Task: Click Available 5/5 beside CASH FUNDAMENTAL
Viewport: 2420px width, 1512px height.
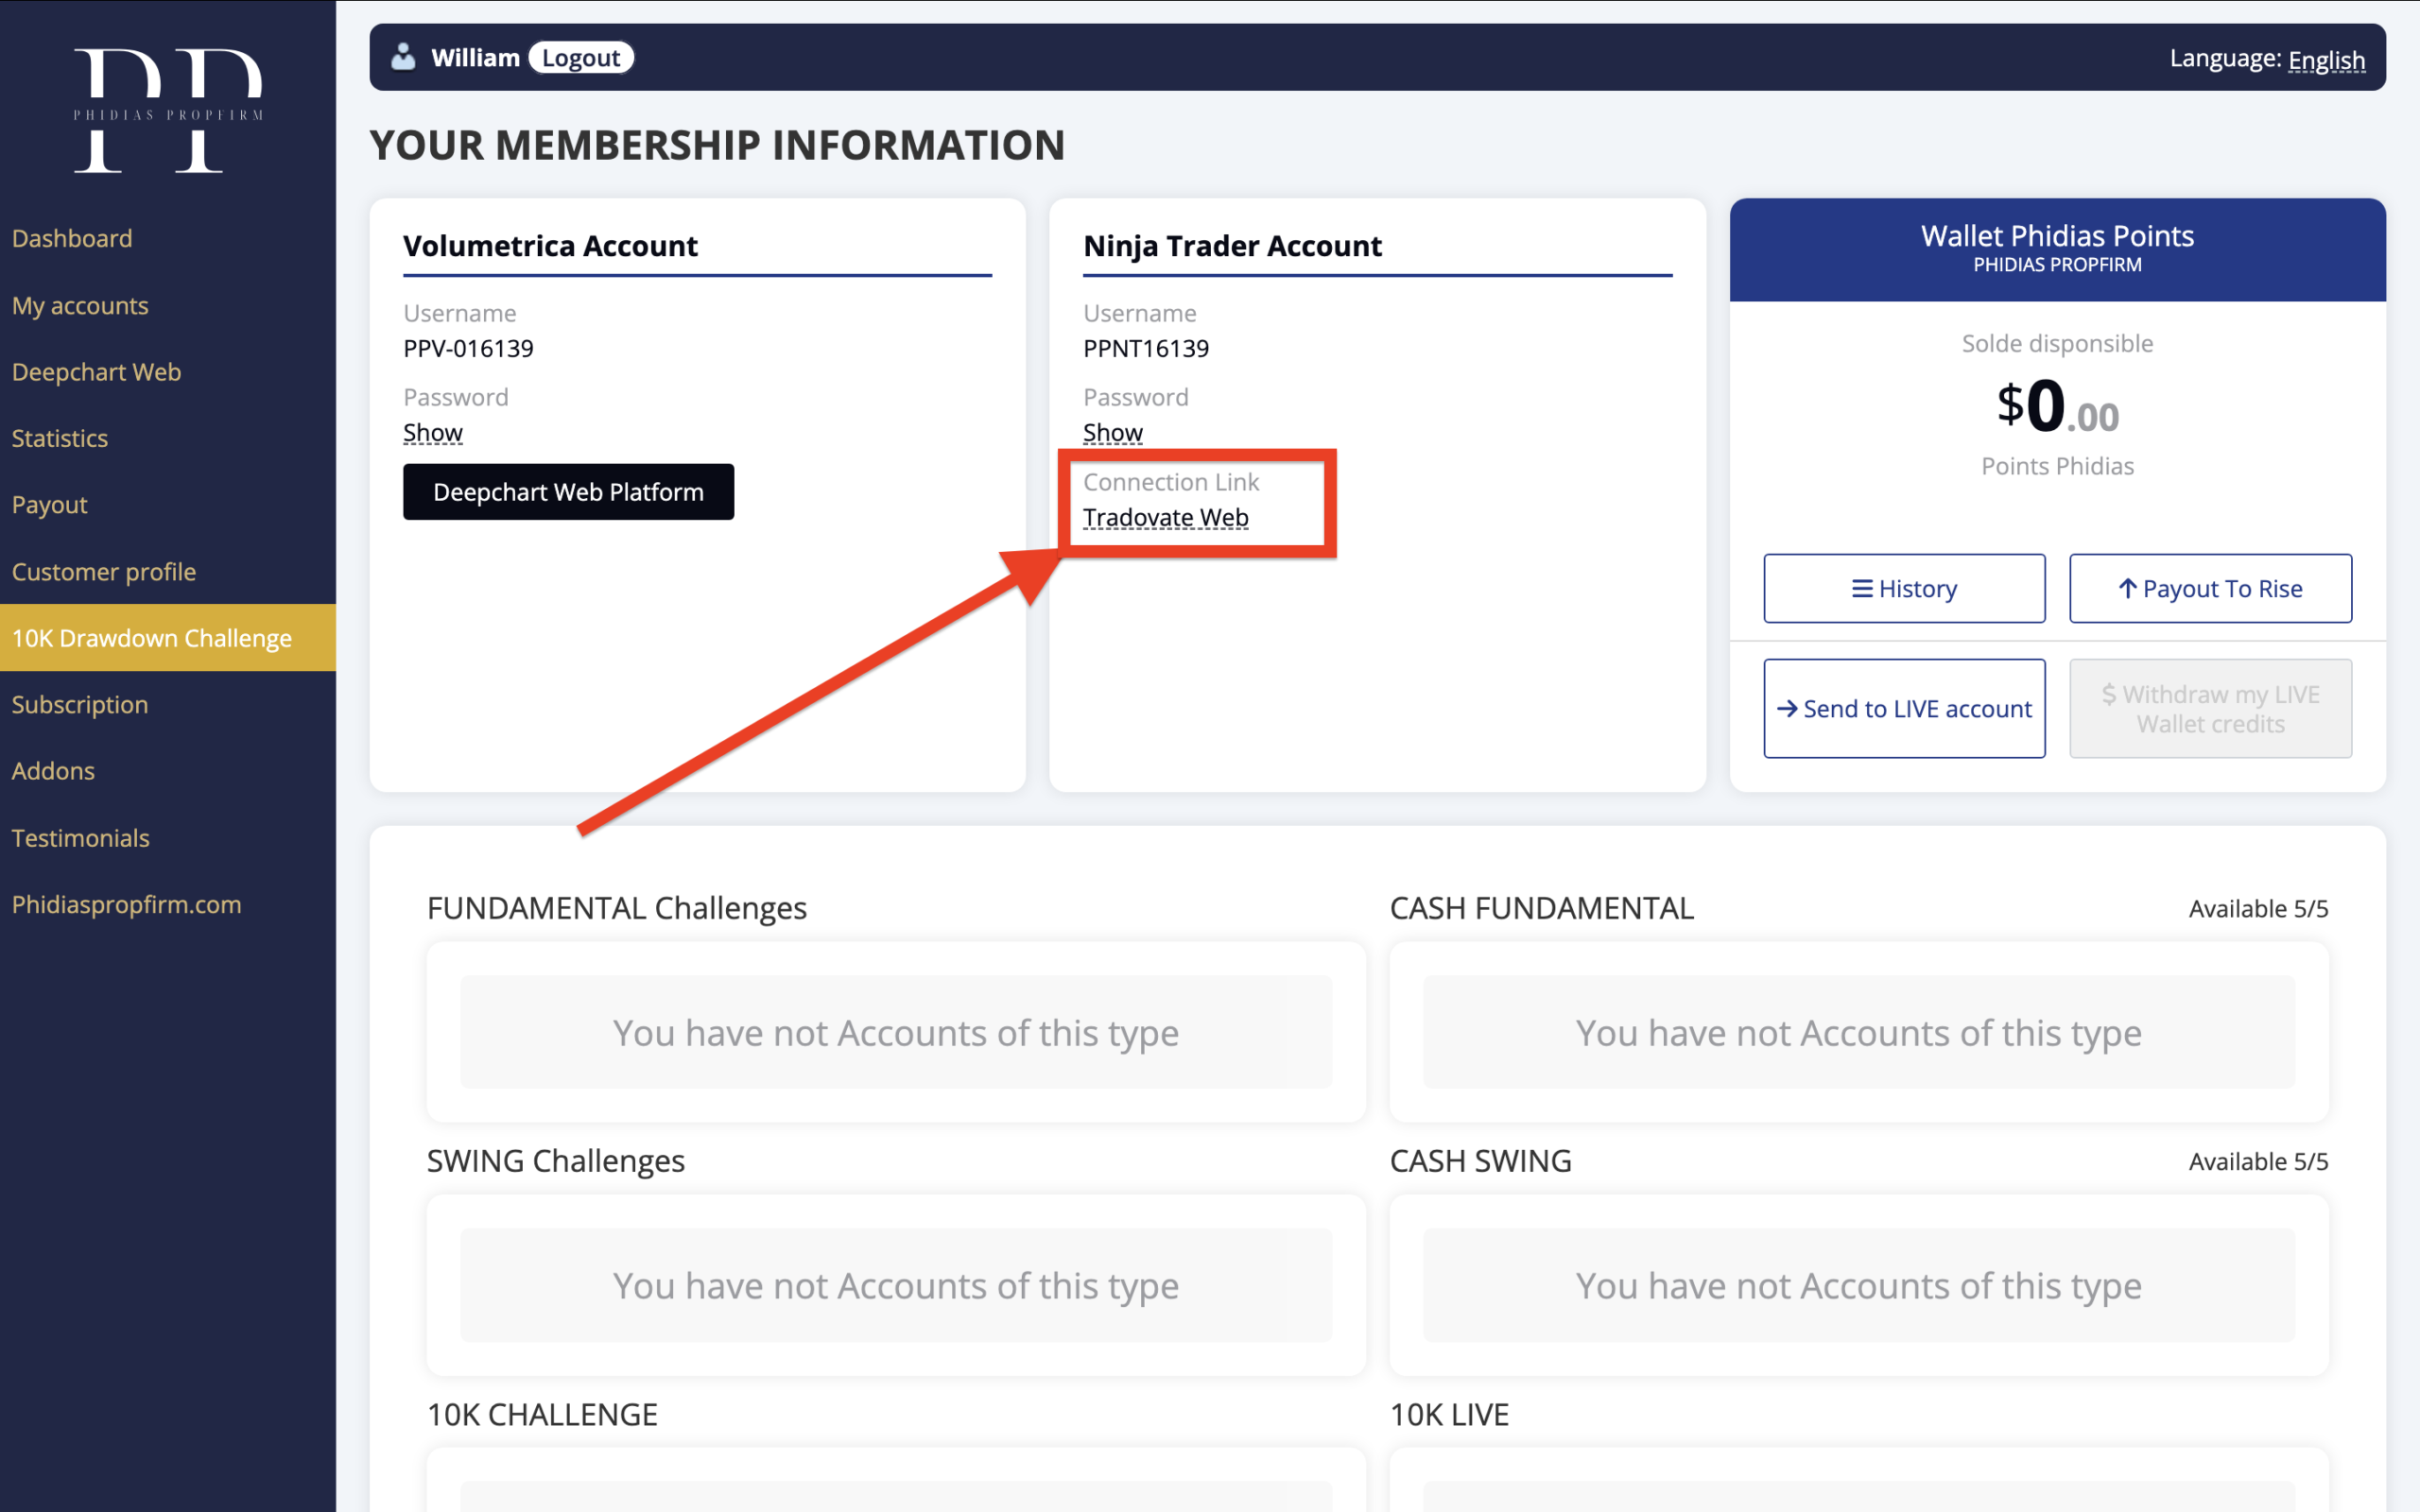Action: tap(2258, 909)
